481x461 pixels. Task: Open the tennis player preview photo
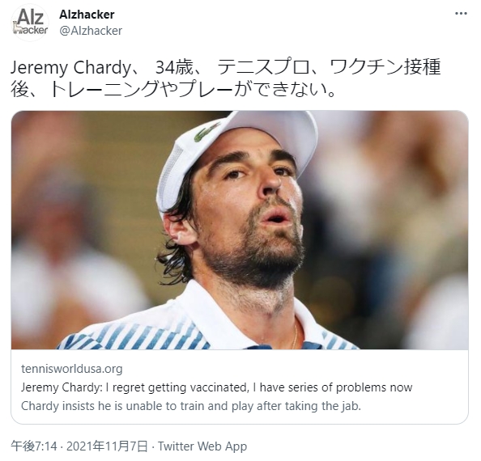[240, 230]
